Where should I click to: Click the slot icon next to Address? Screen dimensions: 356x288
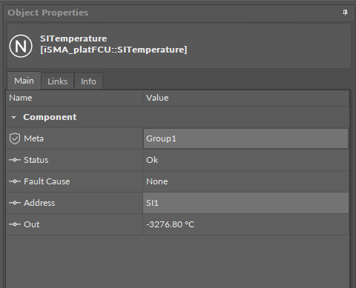pos(15,203)
